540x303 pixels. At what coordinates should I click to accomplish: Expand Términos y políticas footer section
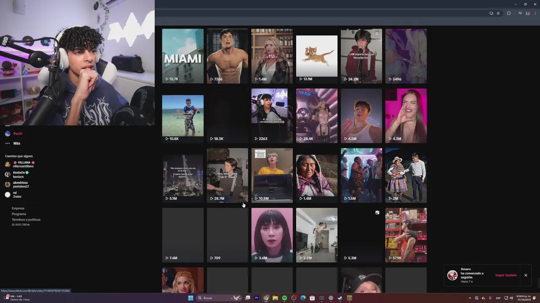(26, 220)
